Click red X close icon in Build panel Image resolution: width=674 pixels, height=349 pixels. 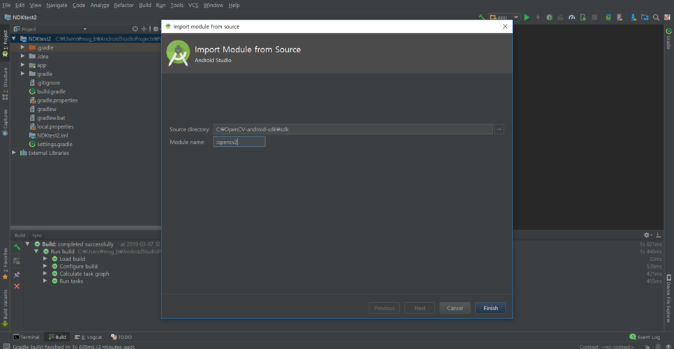pos(17,286)
